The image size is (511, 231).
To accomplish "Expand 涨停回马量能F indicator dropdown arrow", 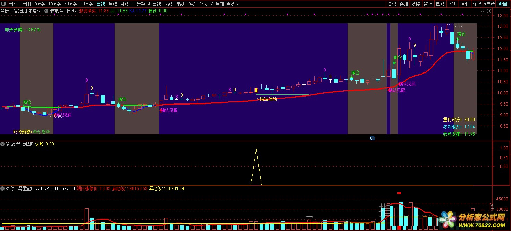I will pyautogui.click(x=2, y=188).
